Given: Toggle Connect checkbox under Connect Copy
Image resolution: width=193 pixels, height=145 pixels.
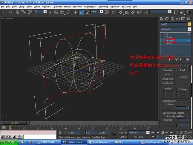Looking at the screenshot, I should [164, 104].
